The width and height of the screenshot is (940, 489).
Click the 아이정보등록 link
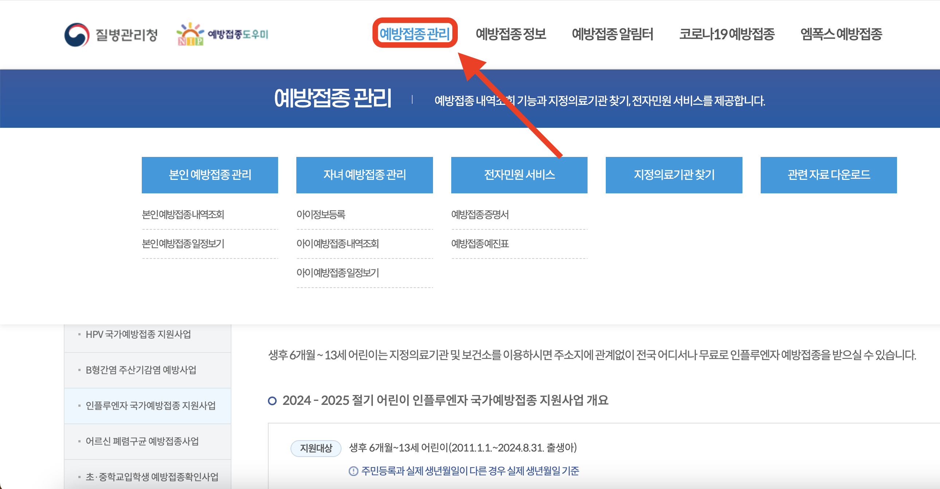[321, 215]
